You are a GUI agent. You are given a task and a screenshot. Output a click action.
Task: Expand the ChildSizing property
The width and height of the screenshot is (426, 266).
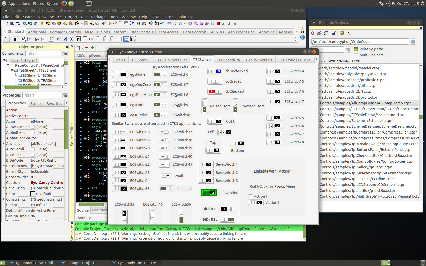(x=4, y=188)
